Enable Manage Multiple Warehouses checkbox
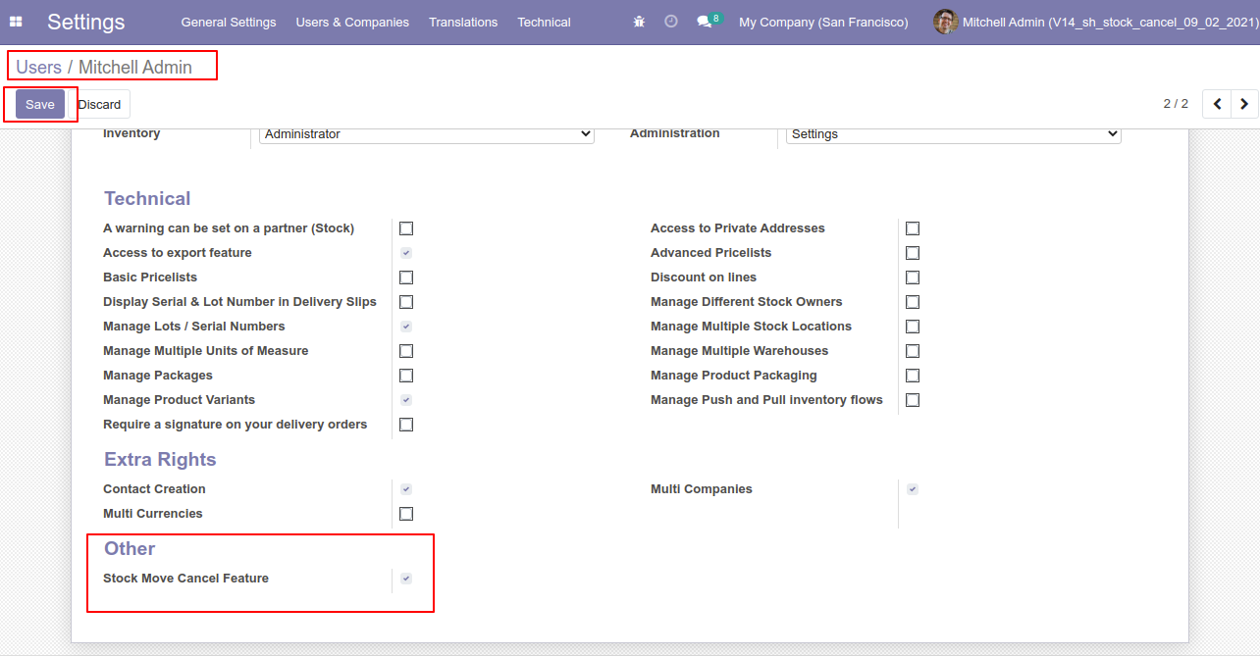 (913, 351)
